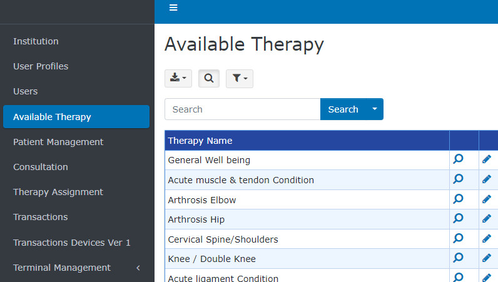Sort by Therapy Name column header
The image size is (498, 282).
pyautogui.click(x=200, y=141)
